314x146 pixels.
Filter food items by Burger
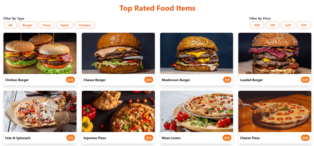pyautogui.click(x=27, y=25)
